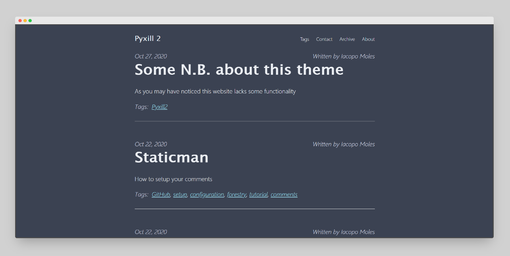The width and height of the screenshot is (510, 256).
Task: Click the red close window dot
Action: coord(20,21)
